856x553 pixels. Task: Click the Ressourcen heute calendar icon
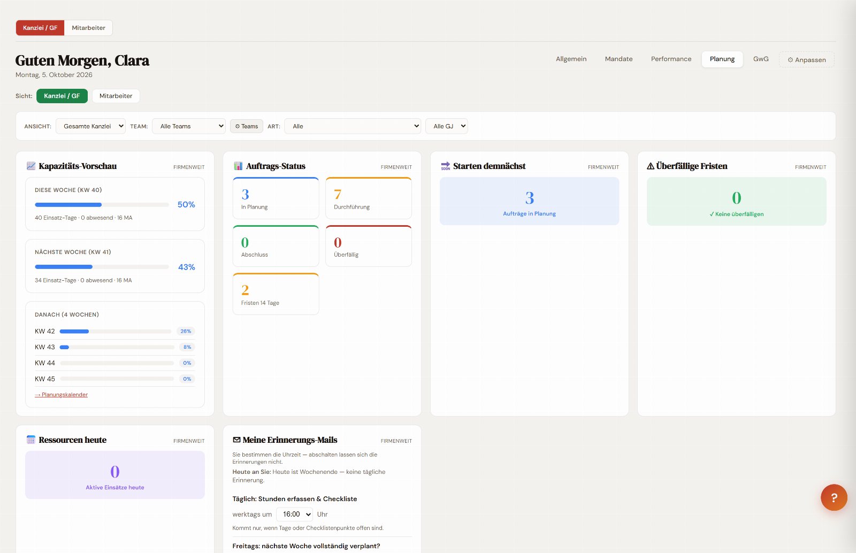31,440
